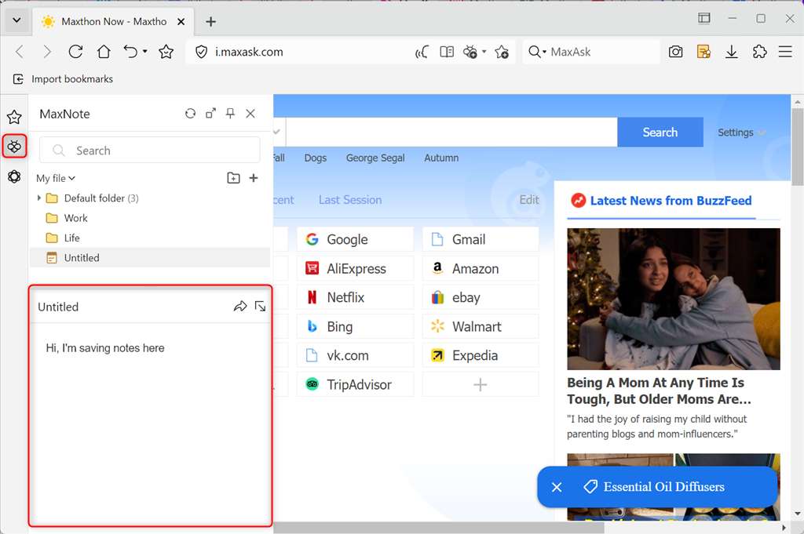Create a new folder in MaxNote
Screen dimensions: 804x534
pos(233,178)
